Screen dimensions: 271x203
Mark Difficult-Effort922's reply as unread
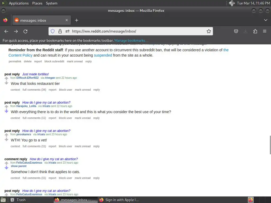pos(83,90)
